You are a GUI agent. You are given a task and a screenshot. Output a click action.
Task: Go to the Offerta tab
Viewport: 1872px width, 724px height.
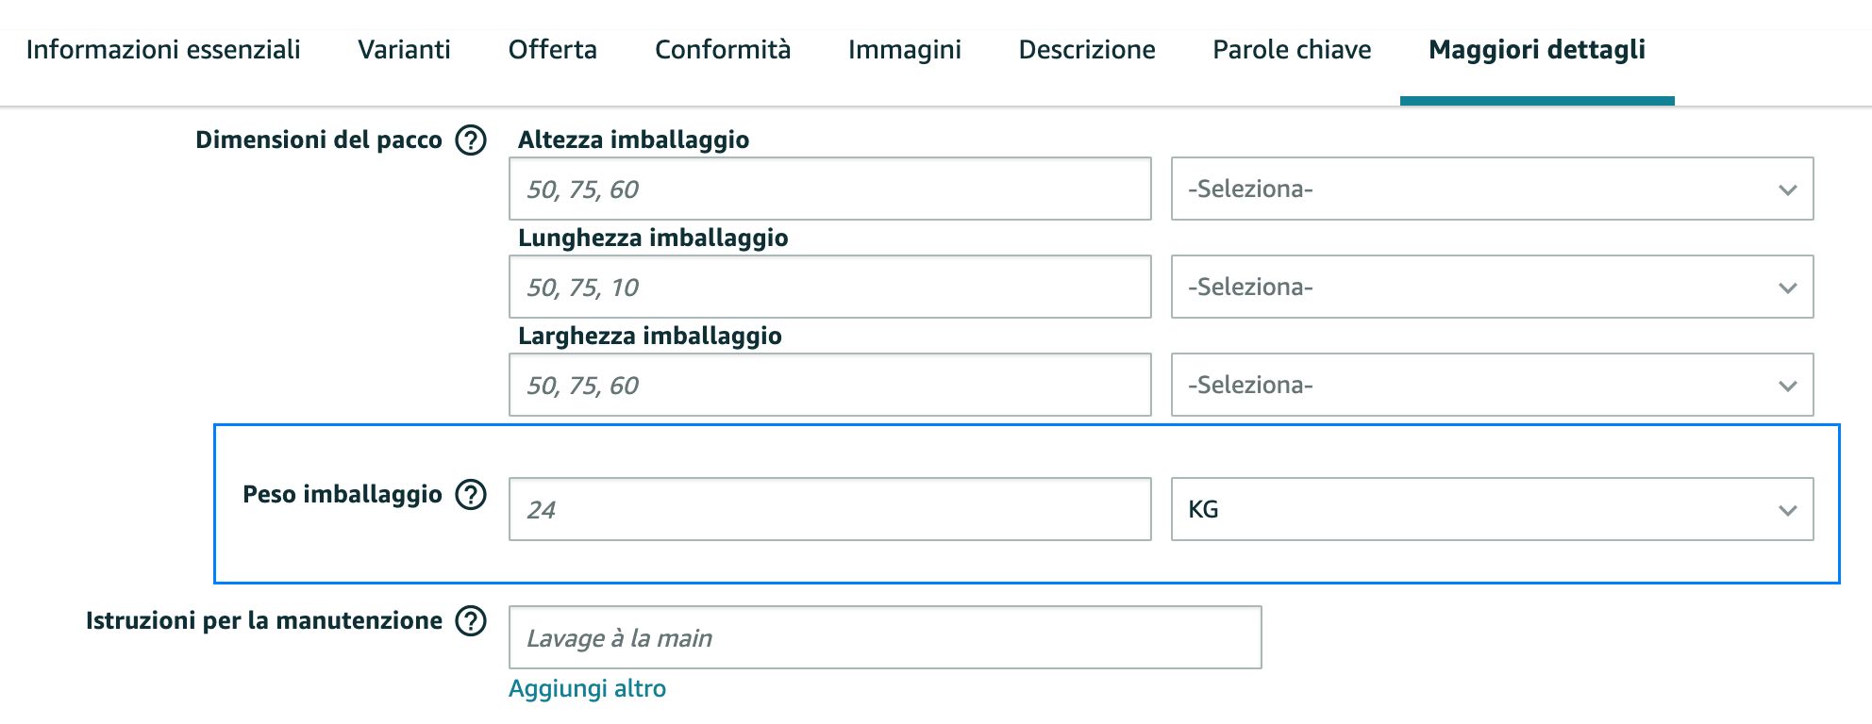click(x=553, y=50)
